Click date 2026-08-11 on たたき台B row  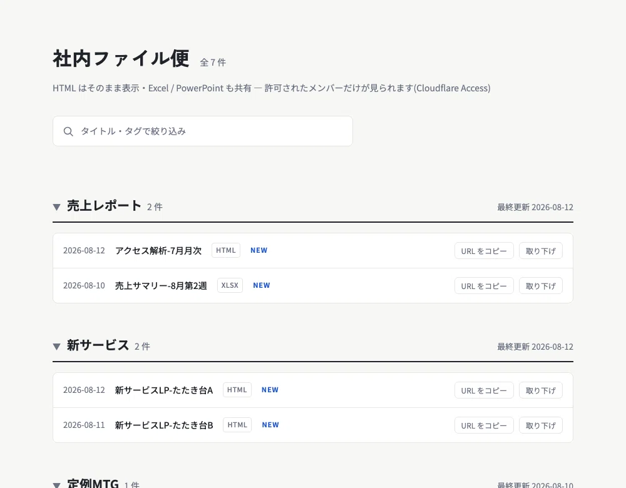click(x=84, y=425)
